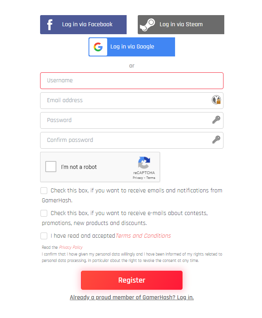Open reCAPTCHA Privacy link
Image resolution: width=262 pixels, height=318 pixels.
(138, 178)
